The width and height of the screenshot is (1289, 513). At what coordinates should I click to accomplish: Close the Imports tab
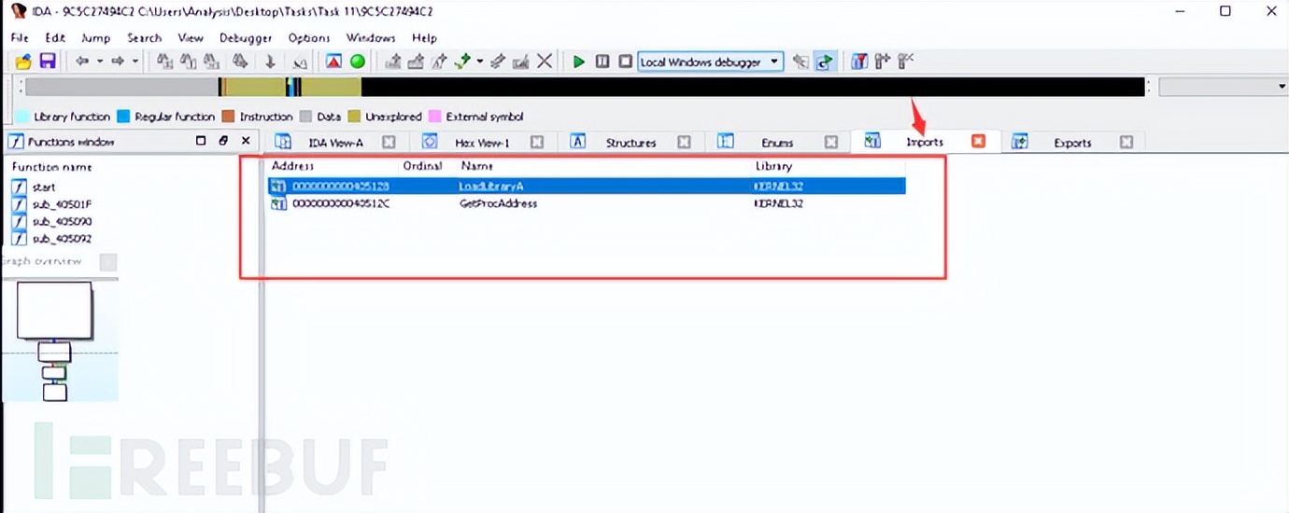pyautogui.click(x=978, y=142)
